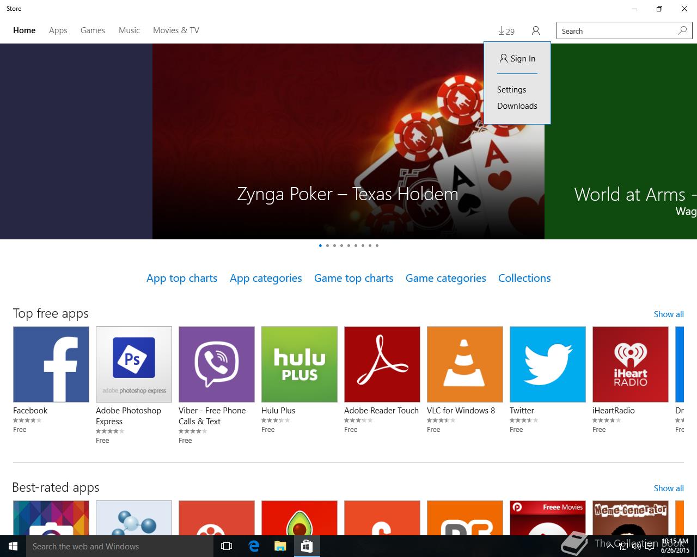The image size is (697, 557).
Task: Launch Microsoft Edge from taskbar
Action: (x=254, y=546)
